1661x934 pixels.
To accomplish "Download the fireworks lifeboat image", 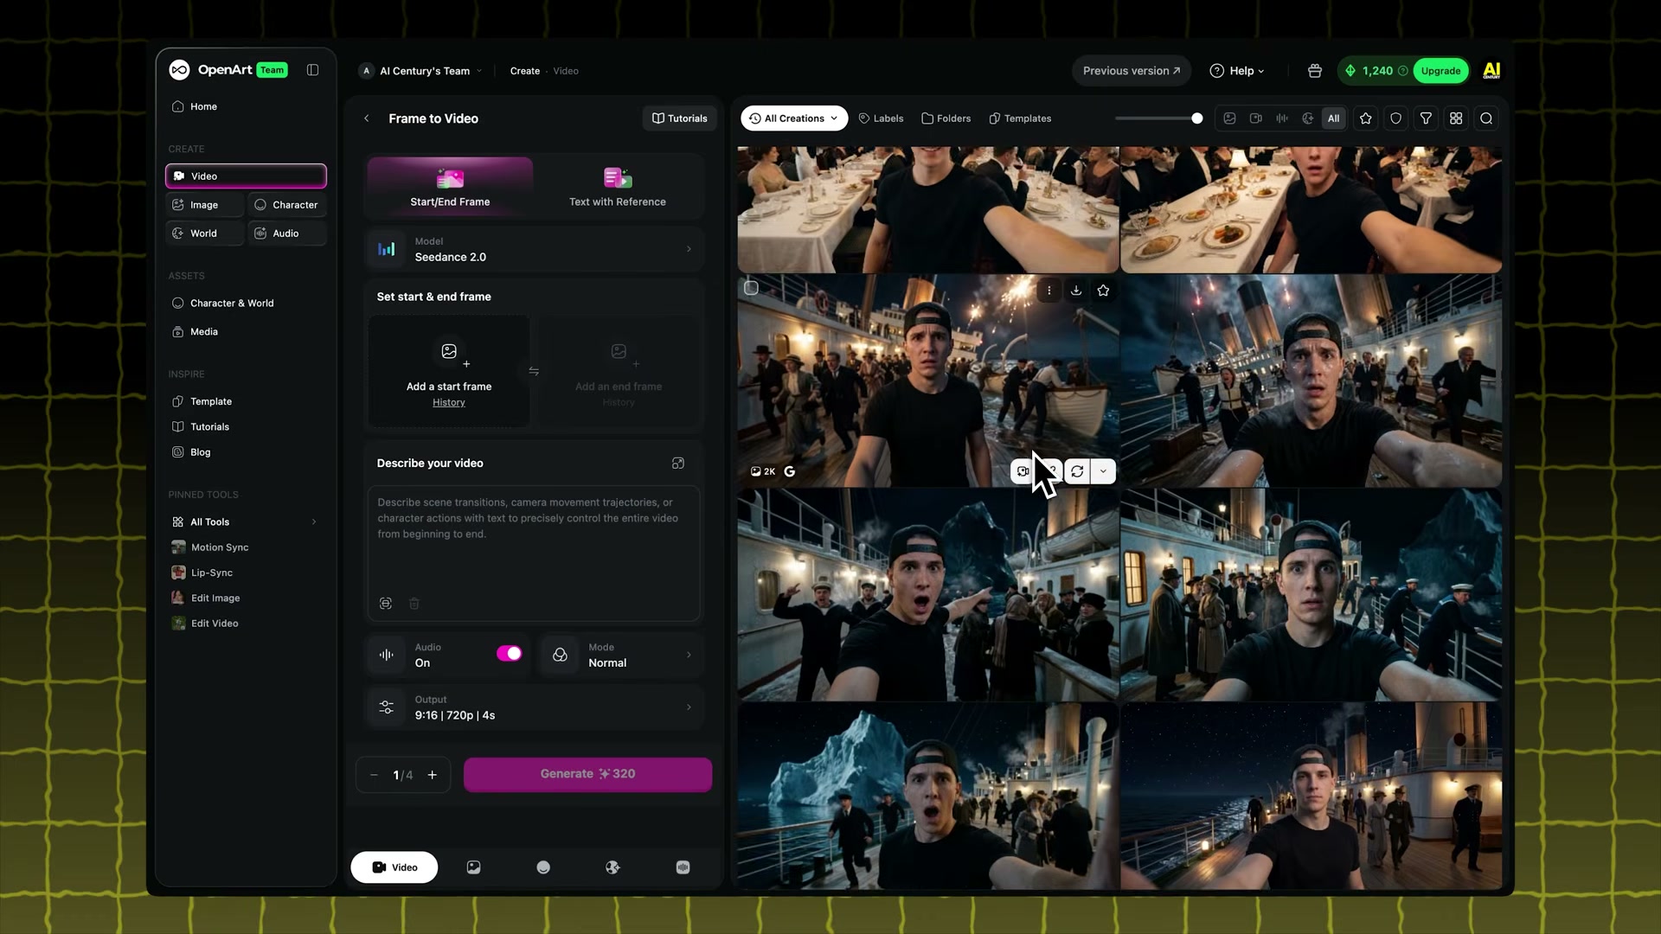I will (x=1076, y=291).
